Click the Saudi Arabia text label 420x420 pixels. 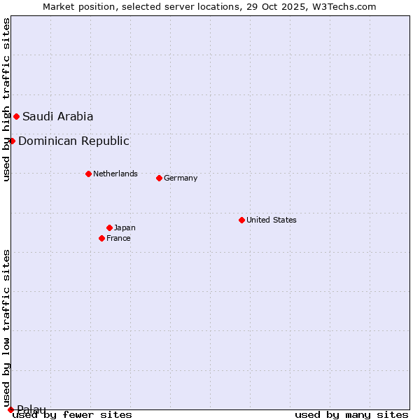click(57, 116)
